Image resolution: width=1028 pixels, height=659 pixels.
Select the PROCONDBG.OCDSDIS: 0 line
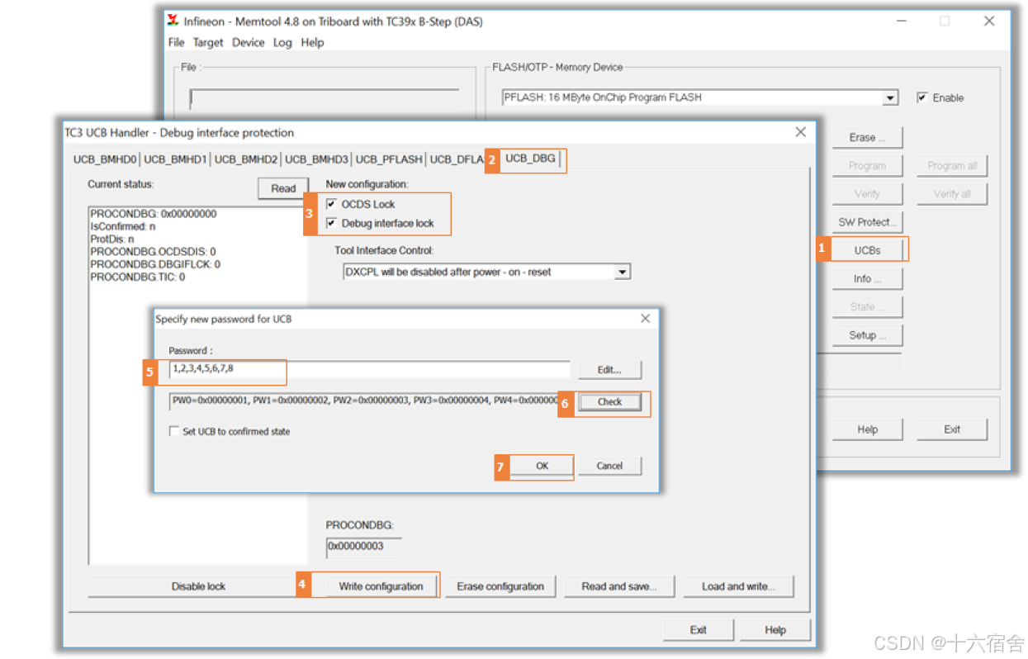tap(153, 251)
